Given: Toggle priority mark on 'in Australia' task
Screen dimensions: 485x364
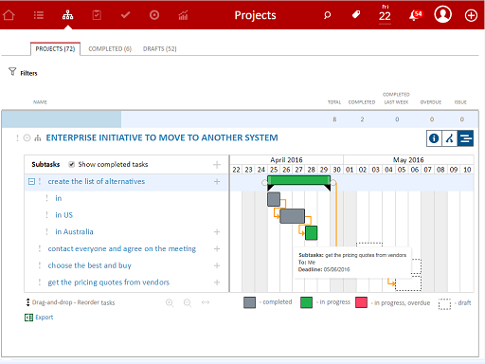Looking at the screenshot, I should click(x=46, y=231).
